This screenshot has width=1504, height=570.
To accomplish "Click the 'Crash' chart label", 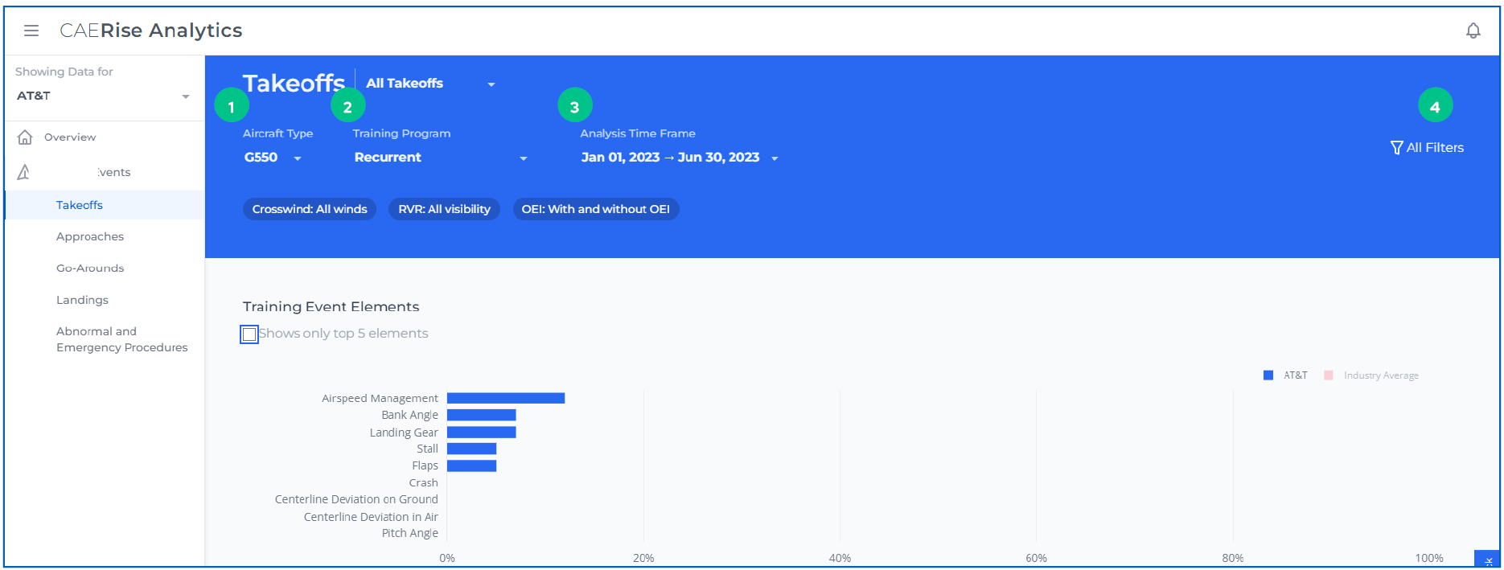I will pyautogui.click(x=423, y=483).
